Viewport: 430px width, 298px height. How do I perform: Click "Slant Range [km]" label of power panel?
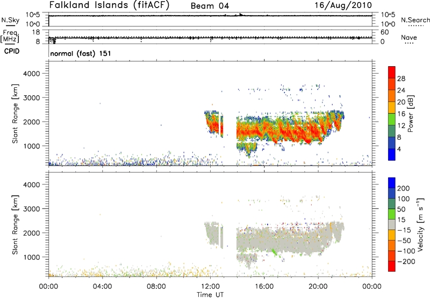(x=15, y=113)
